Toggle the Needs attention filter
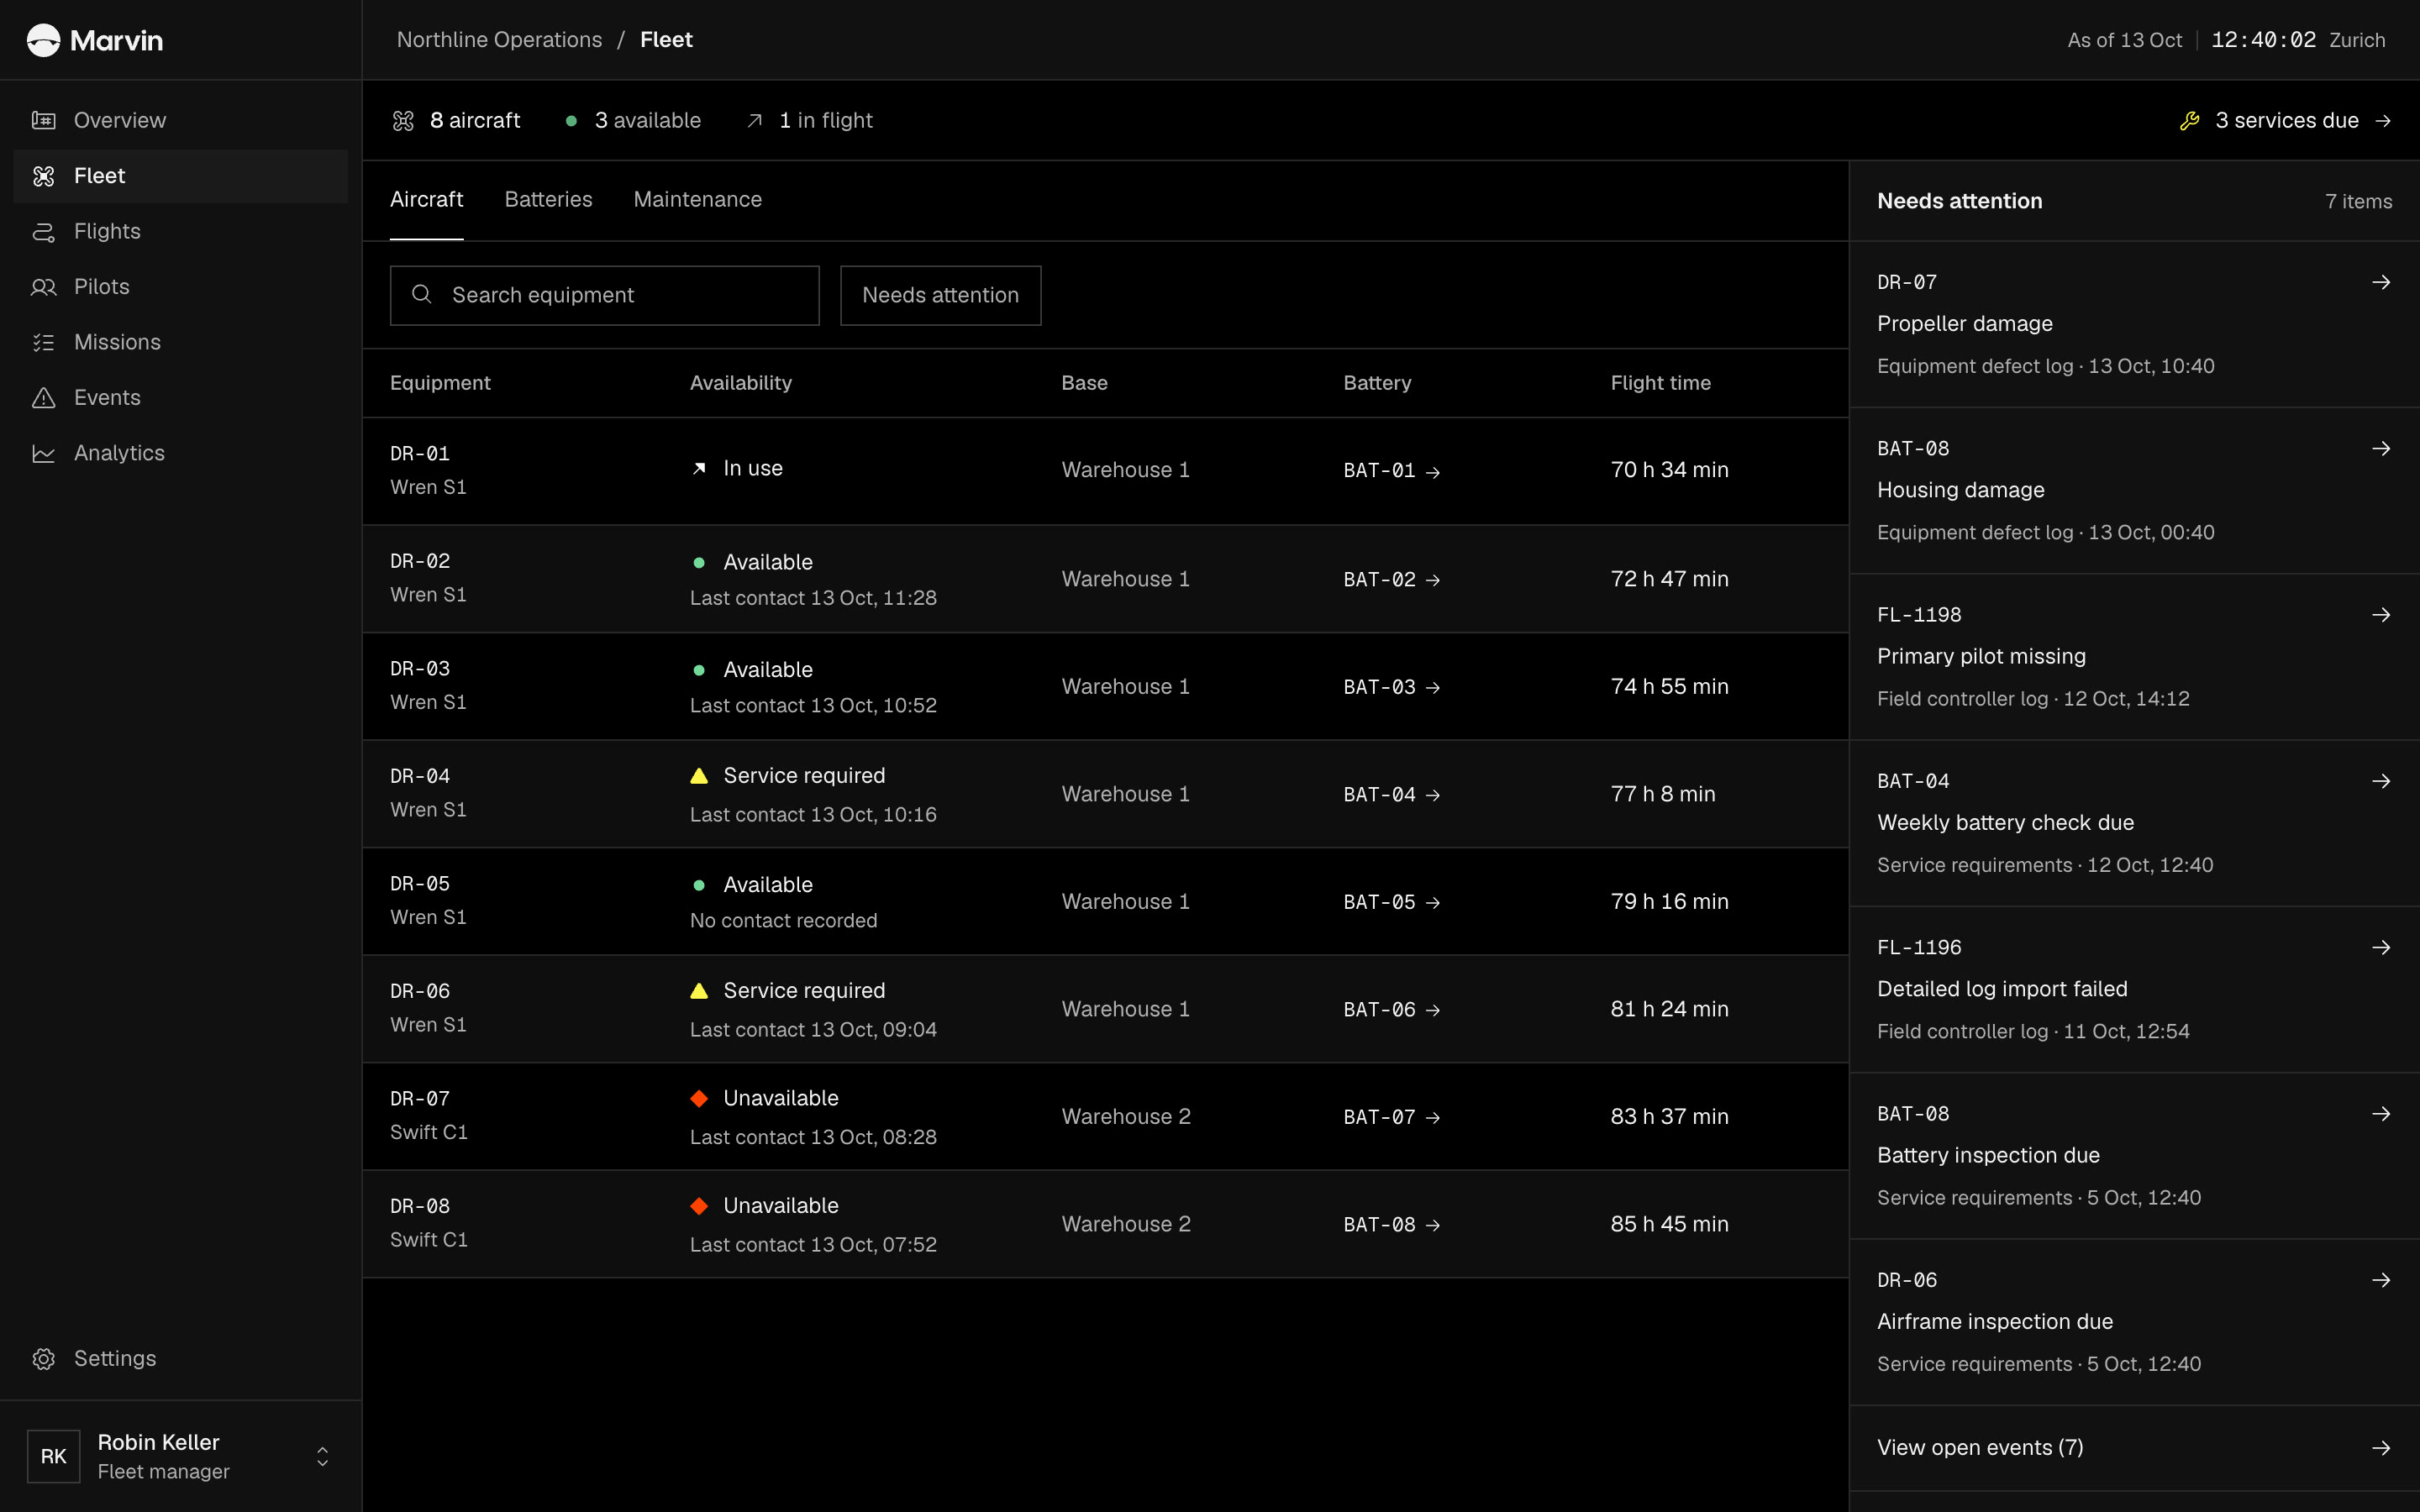2420x1512 pixels. pos(940,295)
